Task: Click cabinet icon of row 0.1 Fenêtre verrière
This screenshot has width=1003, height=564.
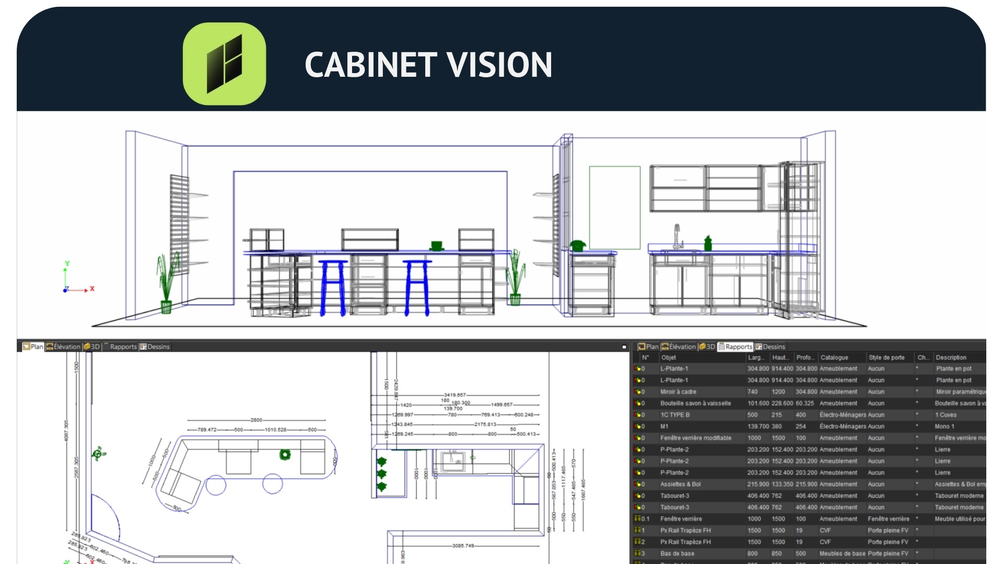Action: click(637, 519)
